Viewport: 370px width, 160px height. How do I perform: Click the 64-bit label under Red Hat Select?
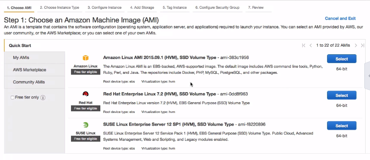[342, 106]
